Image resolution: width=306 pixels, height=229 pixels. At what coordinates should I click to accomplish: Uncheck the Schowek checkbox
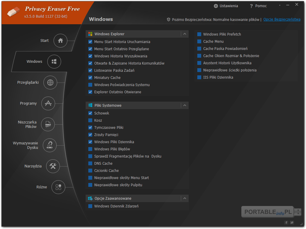coord(90,113)
